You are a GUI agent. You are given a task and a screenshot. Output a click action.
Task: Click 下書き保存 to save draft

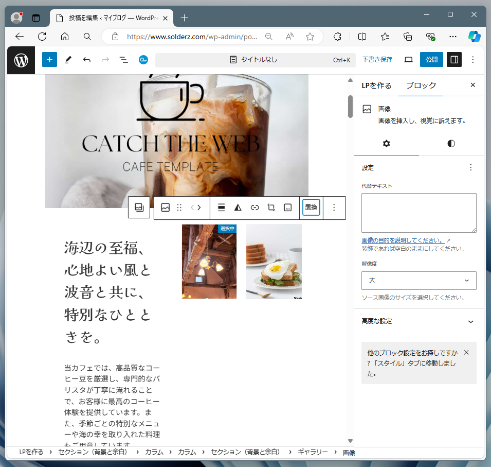[x=377, y=60]
